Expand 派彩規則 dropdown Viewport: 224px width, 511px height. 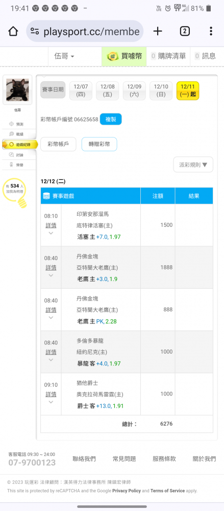pos(193,165)
